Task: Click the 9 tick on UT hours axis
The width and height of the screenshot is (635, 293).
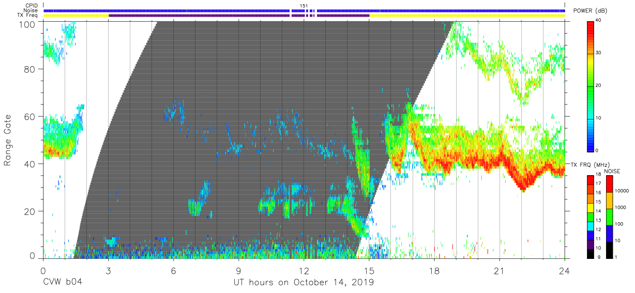Action: [x=238, y=270]
